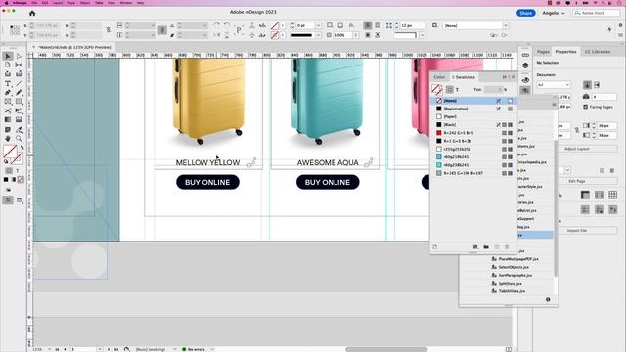Toggle the Facing Pages checkbox
Viewport: 626px width, 352px height.
coord(586,107)
